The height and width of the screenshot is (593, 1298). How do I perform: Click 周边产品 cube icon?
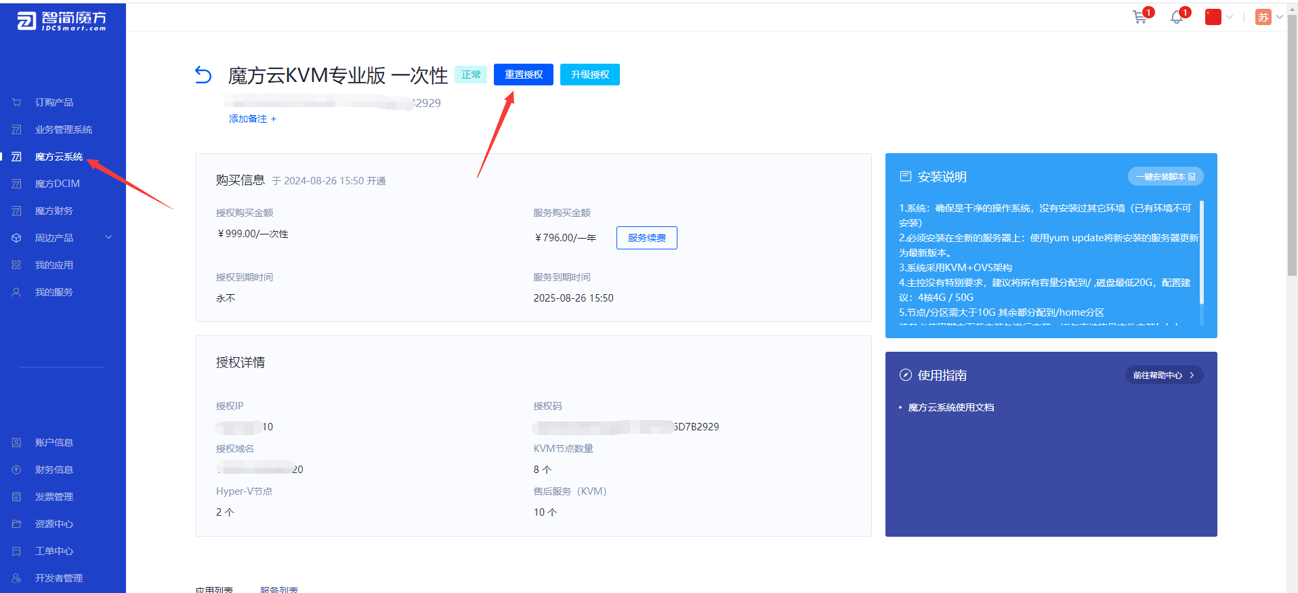pos(16,238)
